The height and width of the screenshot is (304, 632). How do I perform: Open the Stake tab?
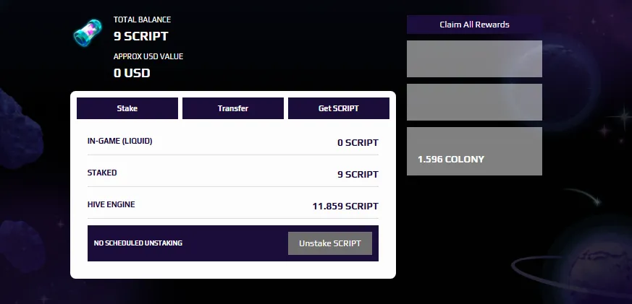[127, 108]
